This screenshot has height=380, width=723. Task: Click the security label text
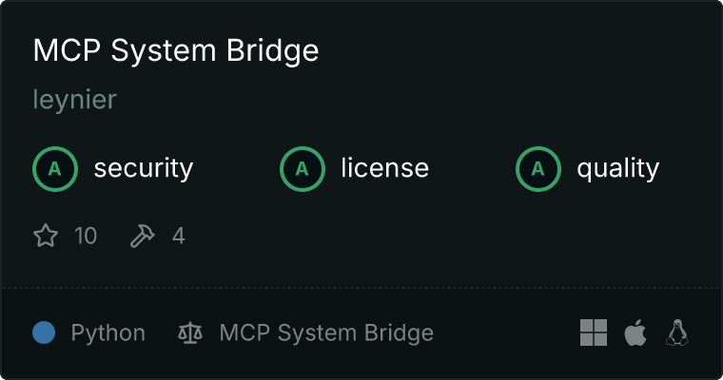[144, 168]
